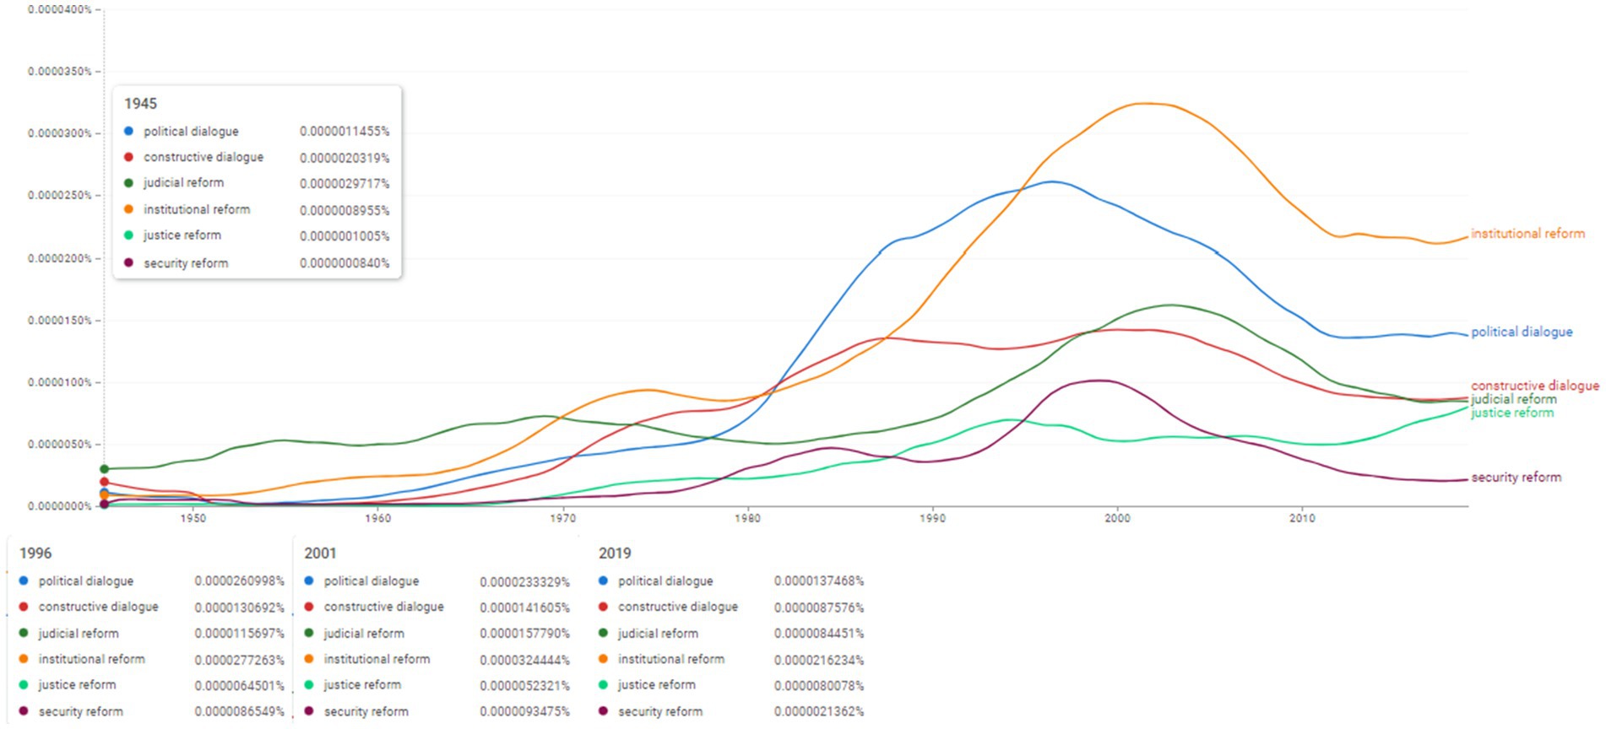Click value 0.0000260998% in 1996 panel

tap(240, 581)
